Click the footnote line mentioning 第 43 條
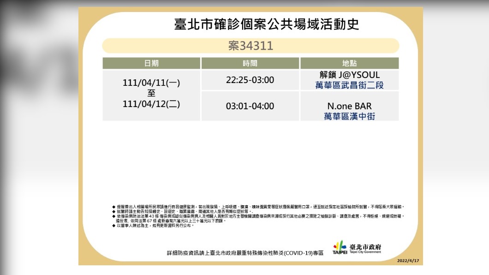Image resolution: width=489 pixels, height=275 pixels. pos(258,216)
